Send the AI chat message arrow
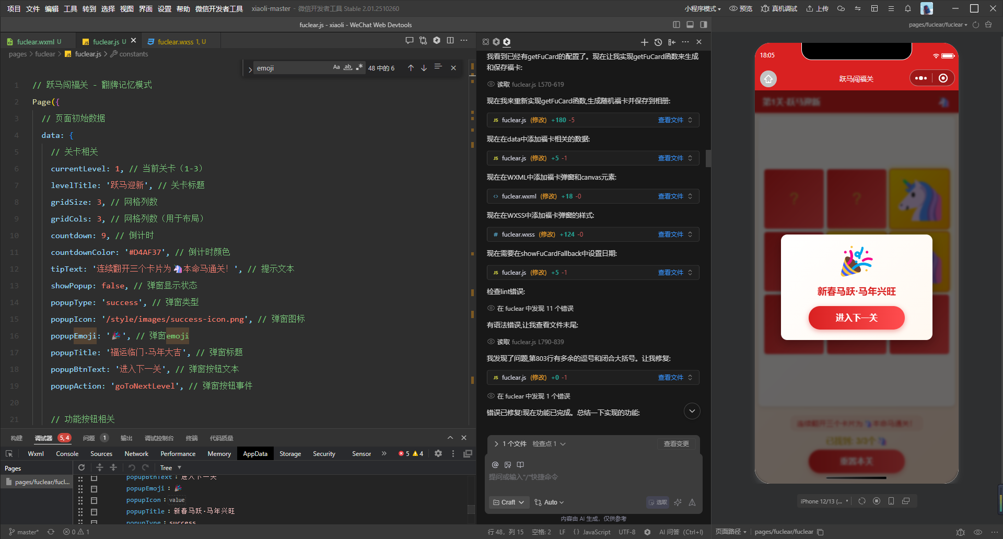1003x539 pixels. tap(692, 502)
